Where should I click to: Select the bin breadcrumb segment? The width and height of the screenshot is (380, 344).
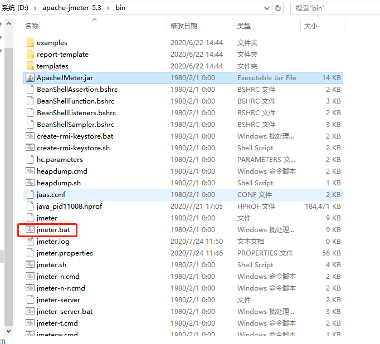[x=120, y=8]
